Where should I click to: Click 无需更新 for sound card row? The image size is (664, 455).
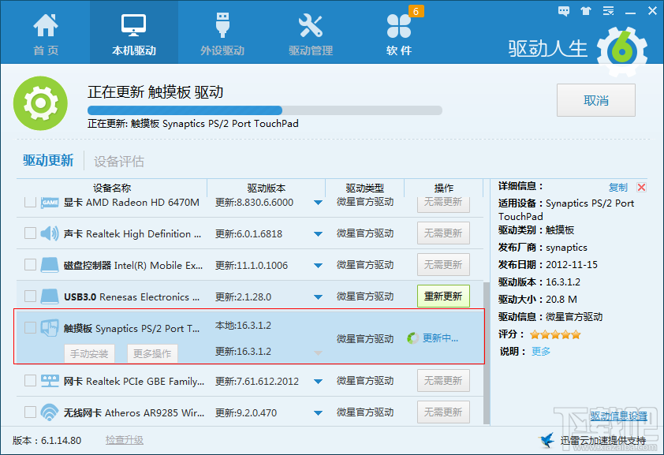tap(443, 233)
